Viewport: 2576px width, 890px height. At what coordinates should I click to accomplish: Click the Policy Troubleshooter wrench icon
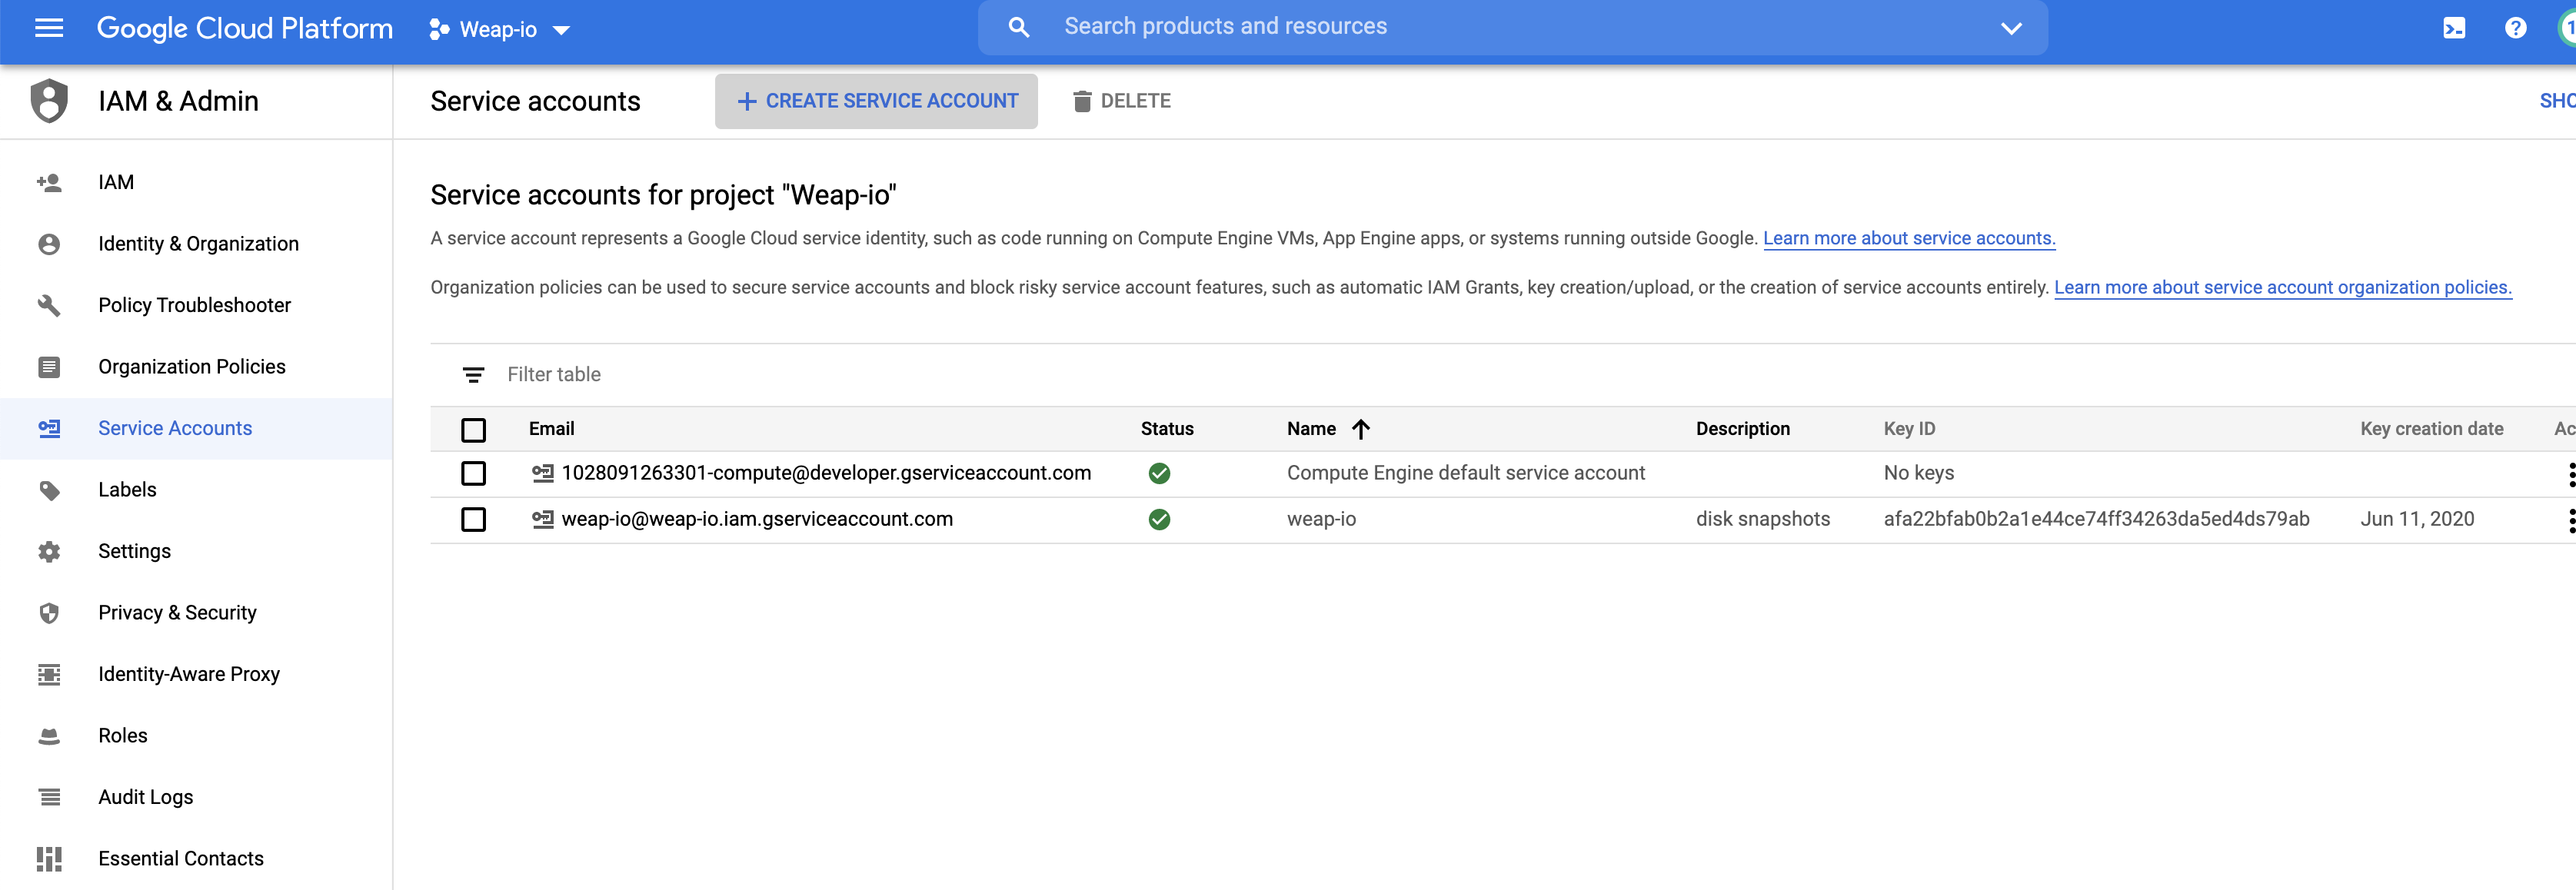pyautogui.click(x=49, y=305)
